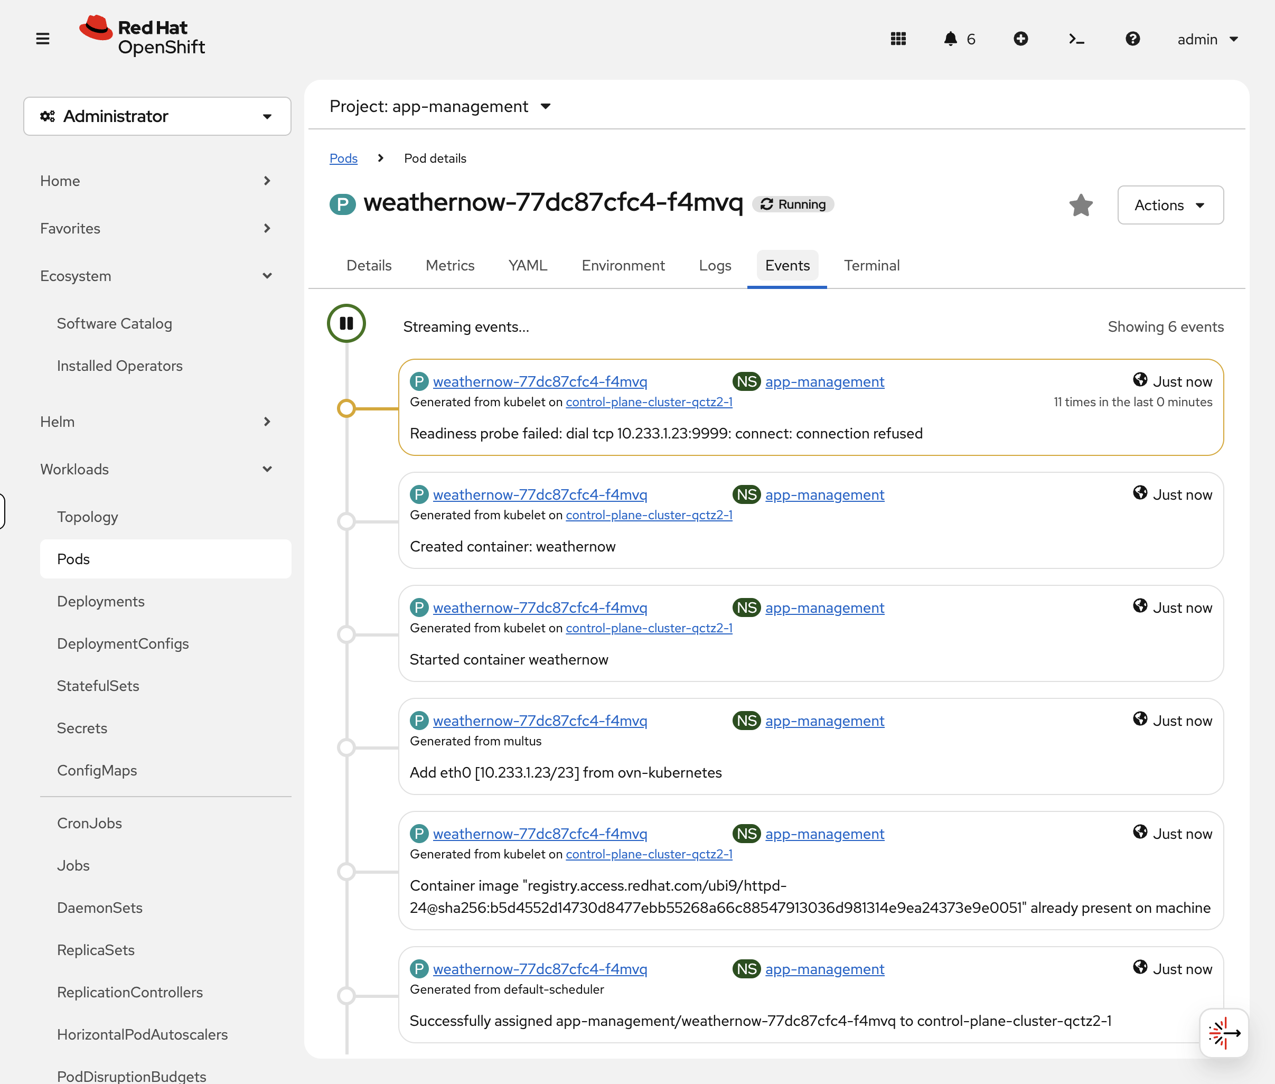Open control-plane-cluster-qctz2-1 link in readiness probe event
This screenshot has width=1275, height=1084.
649,402
